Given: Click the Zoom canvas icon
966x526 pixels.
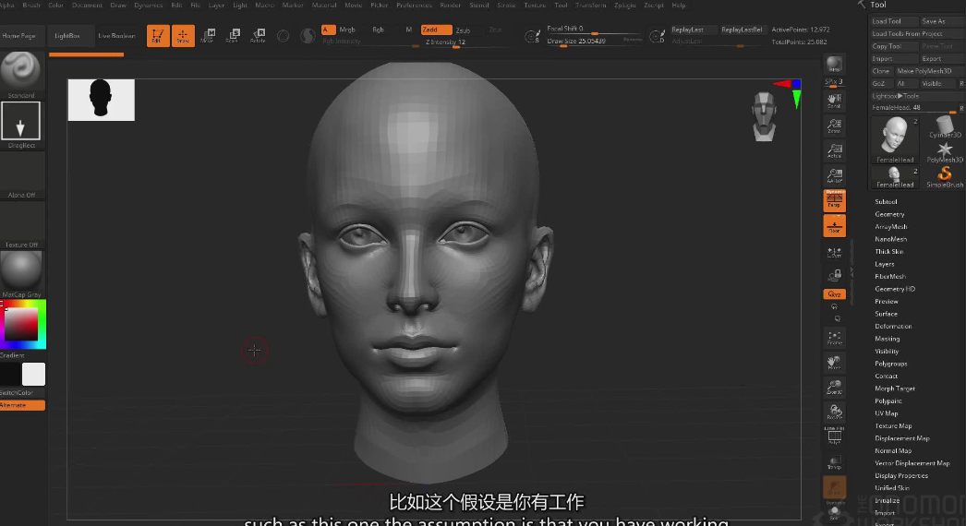Looking at the screenshot, I should [834, 126].
